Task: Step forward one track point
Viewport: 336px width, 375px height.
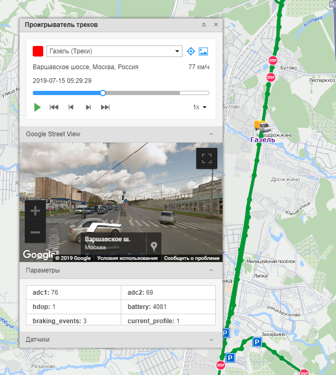Action: tap(88, 107)
